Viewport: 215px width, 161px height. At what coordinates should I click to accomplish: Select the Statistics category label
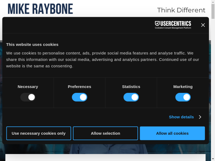(131, 87)
